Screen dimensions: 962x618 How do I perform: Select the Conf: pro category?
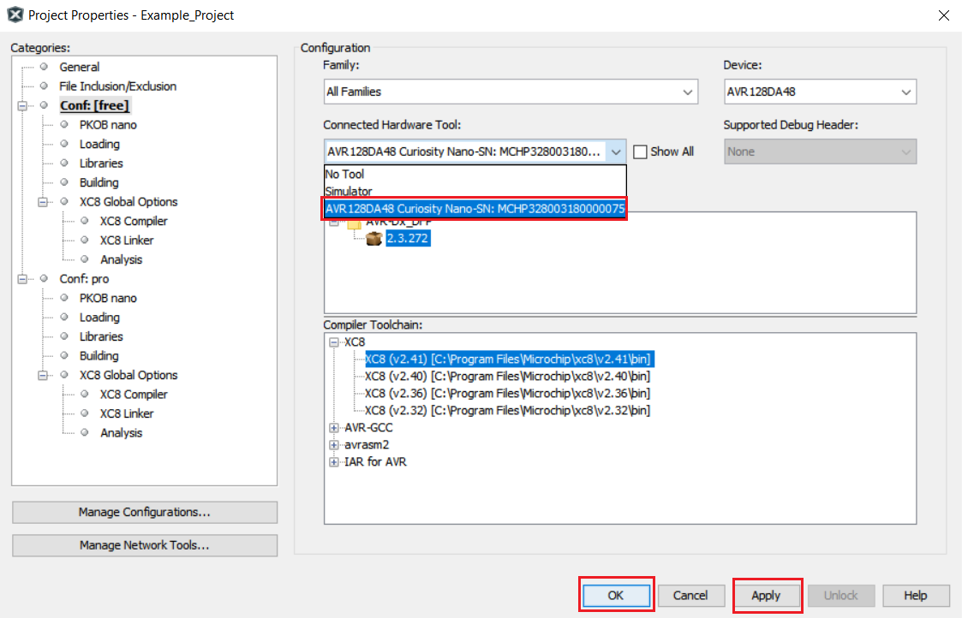(84, 279)
